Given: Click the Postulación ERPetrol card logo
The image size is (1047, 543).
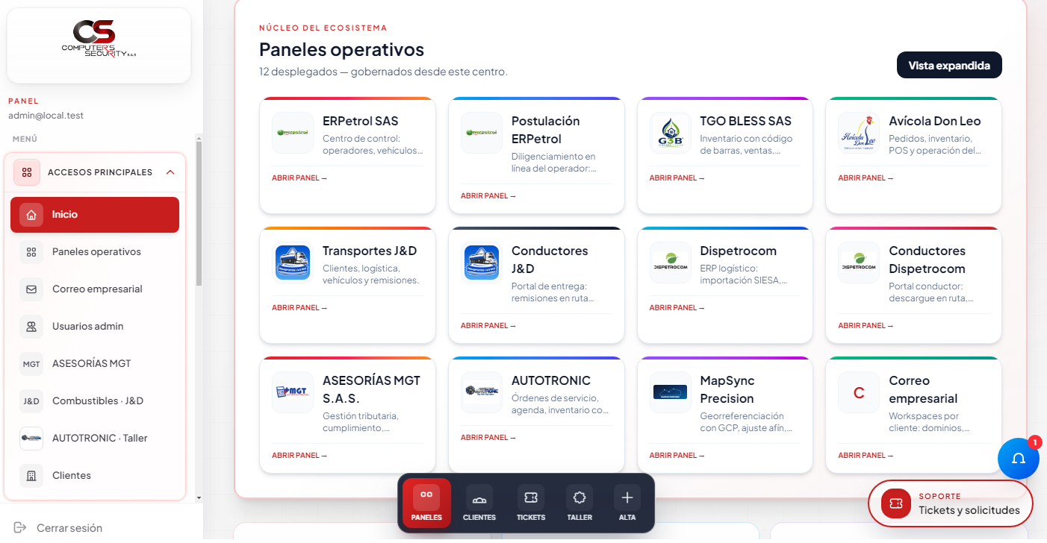Looking at the screenshot, I should (482, 133).
